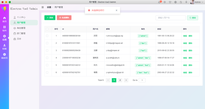Expand the Admin user dropdown arrow
Image resolution: width=205 pixels, height=109 pixels.
click(202, 2)
